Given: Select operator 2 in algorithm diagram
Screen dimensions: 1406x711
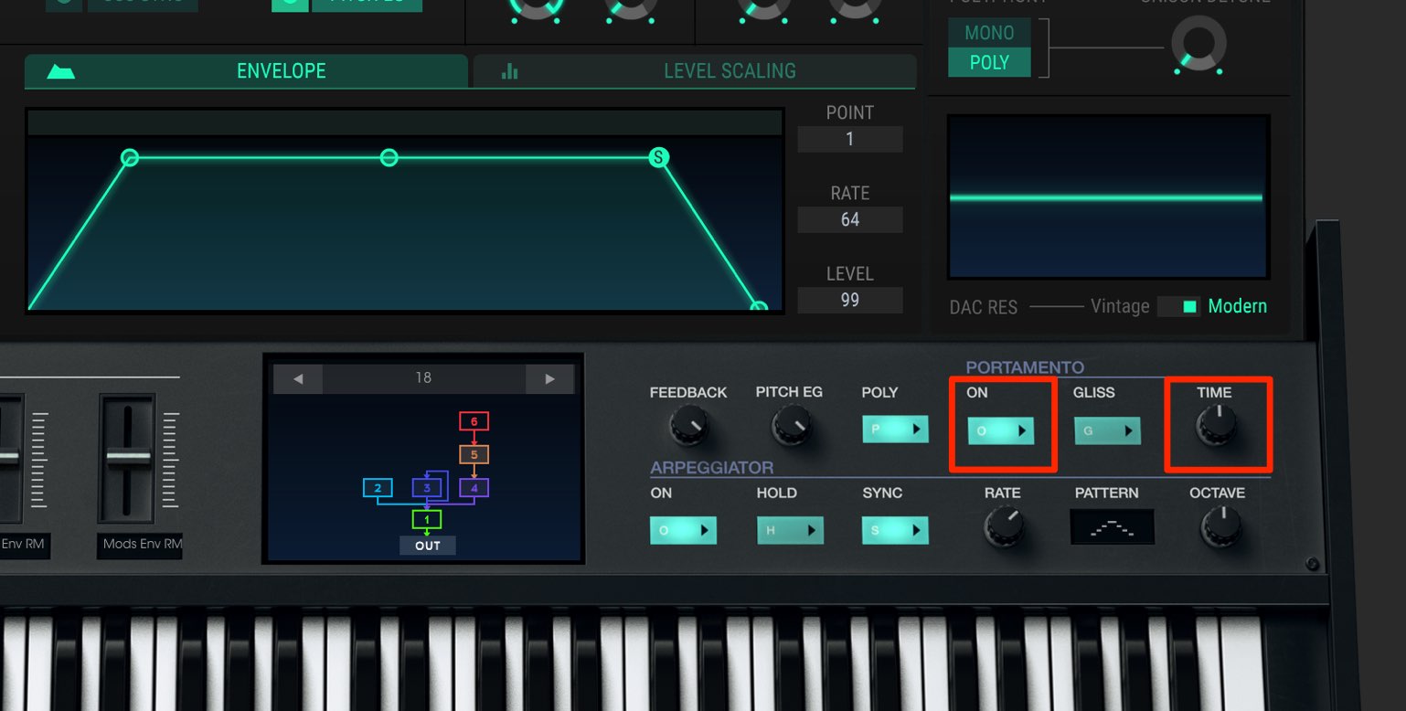Looking at the screenshot, I should [378, 488].
